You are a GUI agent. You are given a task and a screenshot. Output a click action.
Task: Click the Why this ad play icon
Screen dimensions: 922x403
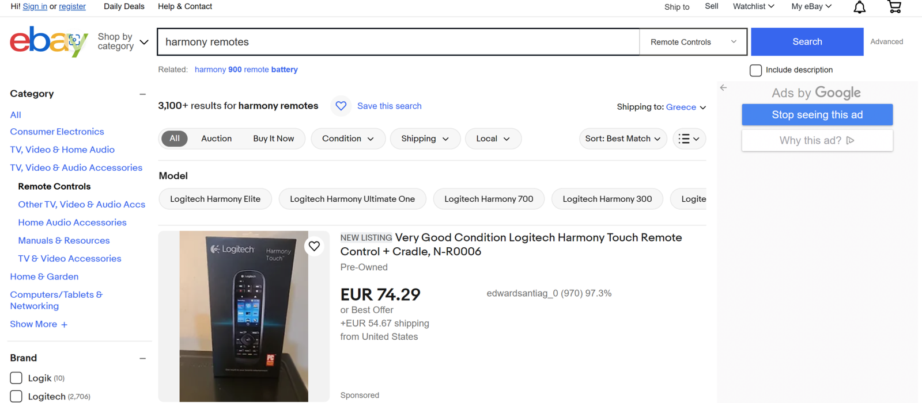850,140
